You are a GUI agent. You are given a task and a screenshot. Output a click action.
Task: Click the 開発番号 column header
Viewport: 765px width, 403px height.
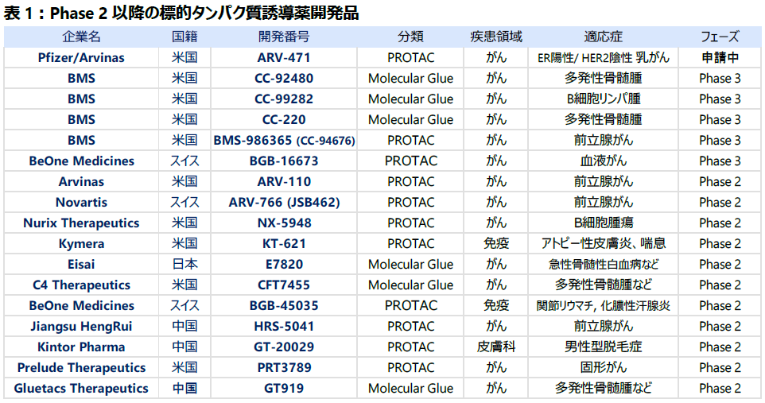[284, 37]
